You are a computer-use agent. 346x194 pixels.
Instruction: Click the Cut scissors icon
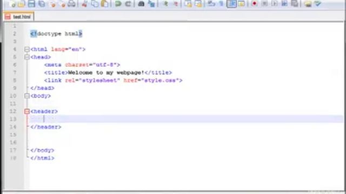pyautogui.click(x=84, y=4)
